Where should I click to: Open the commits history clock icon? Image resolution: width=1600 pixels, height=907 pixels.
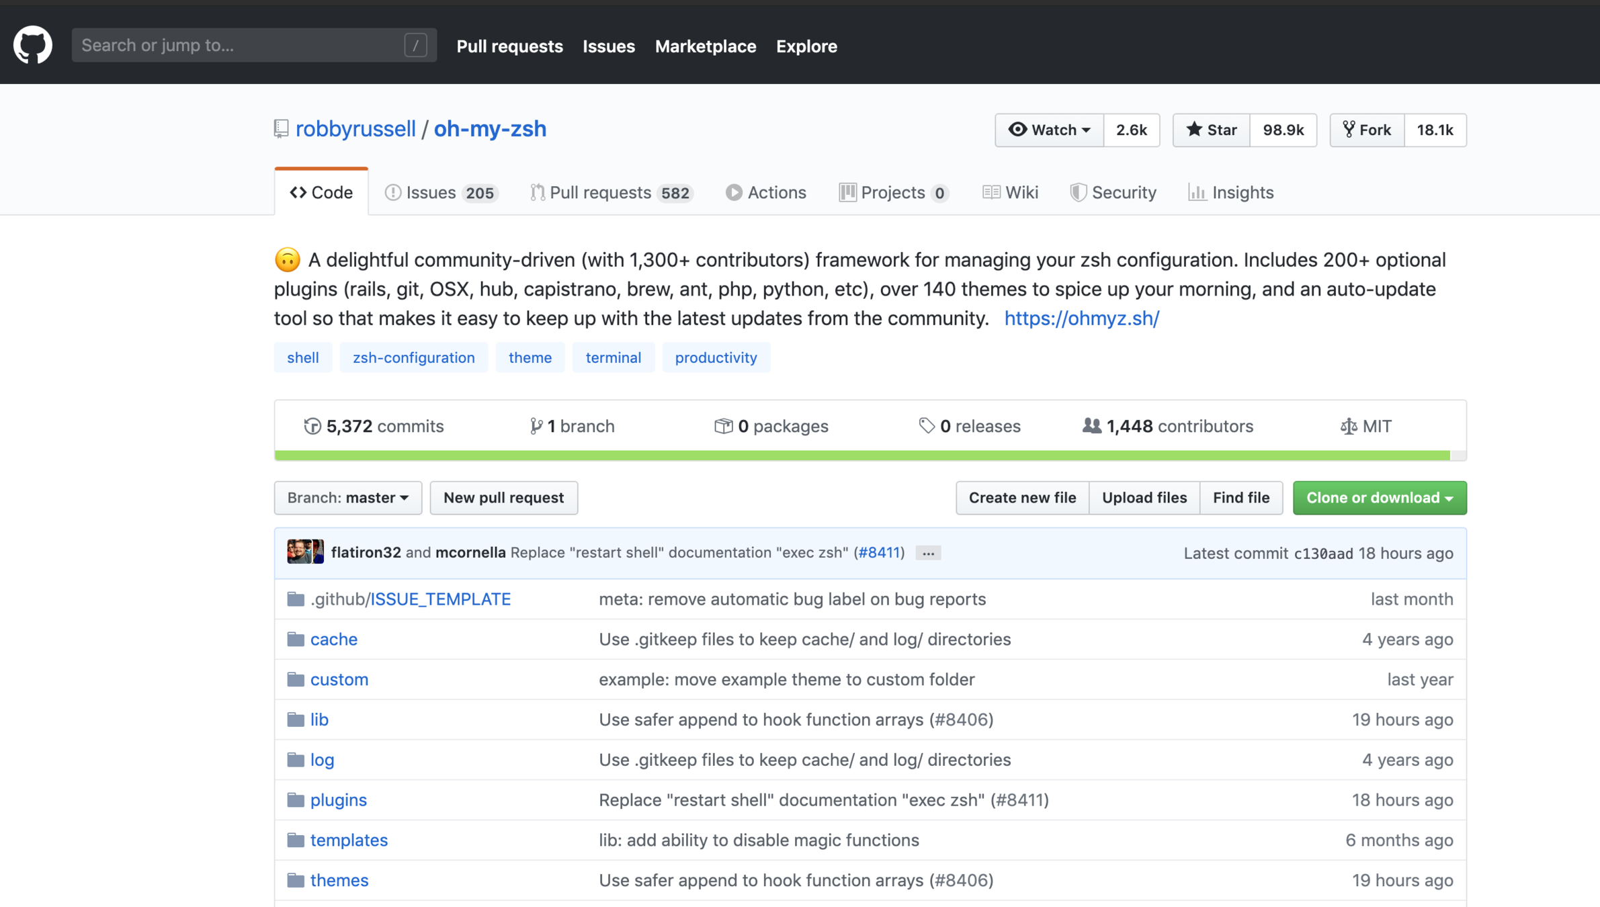[x=312, y=426]
